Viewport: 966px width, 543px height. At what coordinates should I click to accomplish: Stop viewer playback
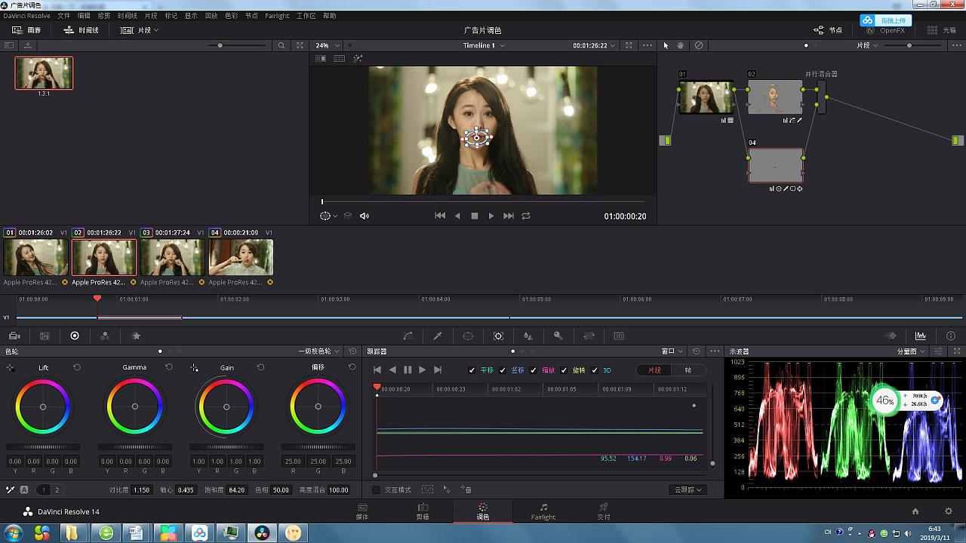pyautogui.click(x=475, y=216)
